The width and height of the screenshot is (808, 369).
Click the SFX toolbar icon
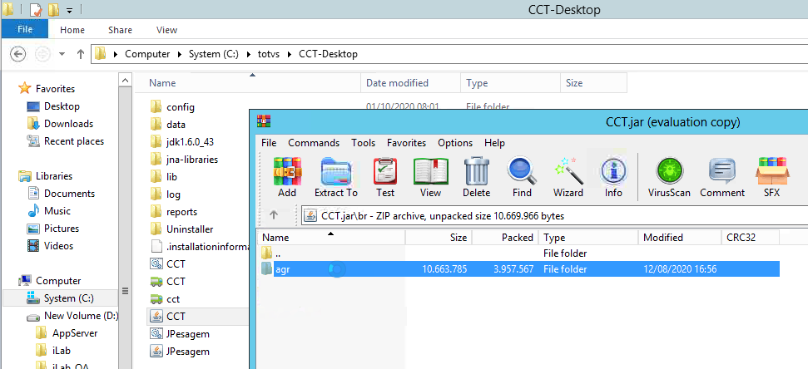772,178
